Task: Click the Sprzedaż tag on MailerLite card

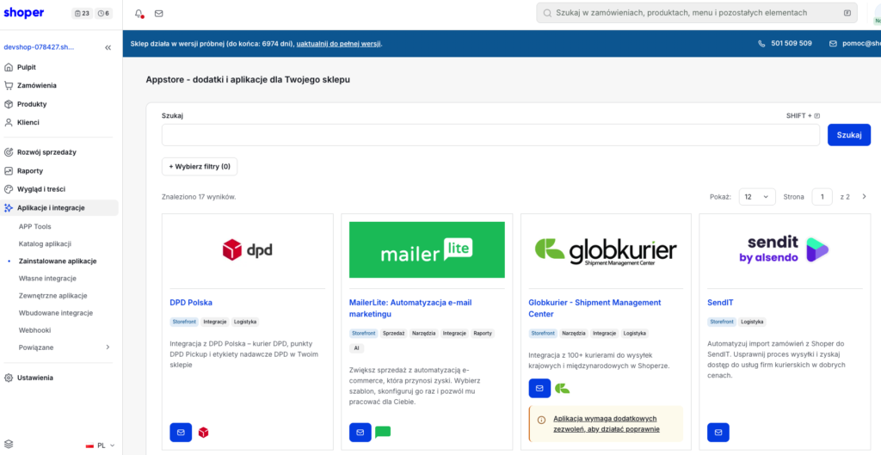Action: pos(394,333)
